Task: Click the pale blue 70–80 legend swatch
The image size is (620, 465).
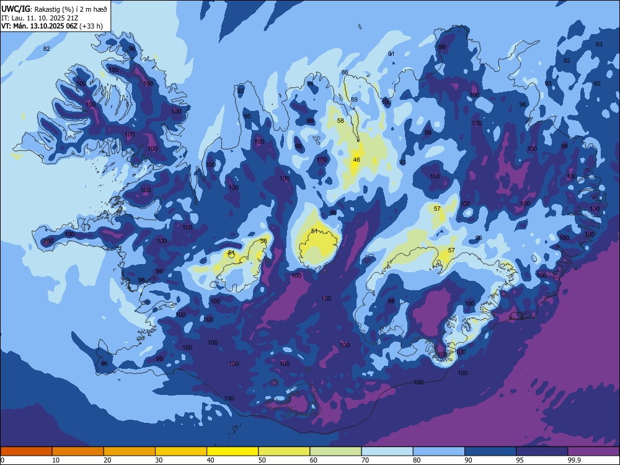Action: click(387, 451)
